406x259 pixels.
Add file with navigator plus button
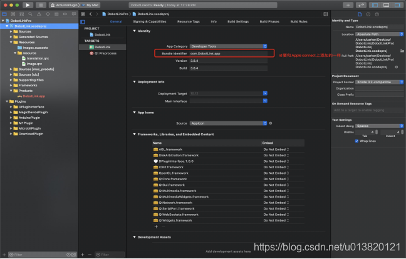coord(4,255)
